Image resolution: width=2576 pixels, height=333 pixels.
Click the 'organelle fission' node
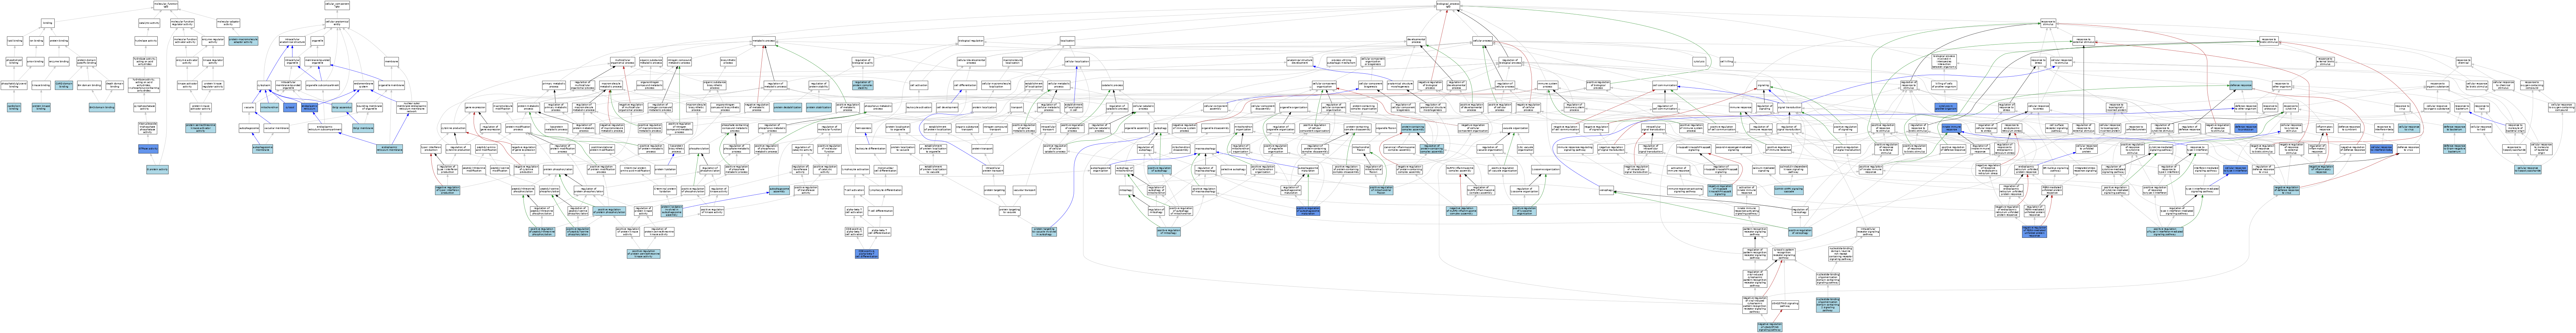pyautogui.click(x=1386, y=128)
